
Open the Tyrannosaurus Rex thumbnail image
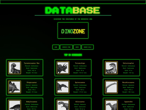coord(15,68)
